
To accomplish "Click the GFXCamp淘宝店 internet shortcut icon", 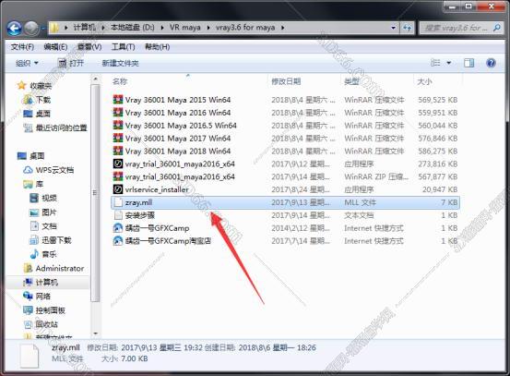I will click(x=117, y=241).
